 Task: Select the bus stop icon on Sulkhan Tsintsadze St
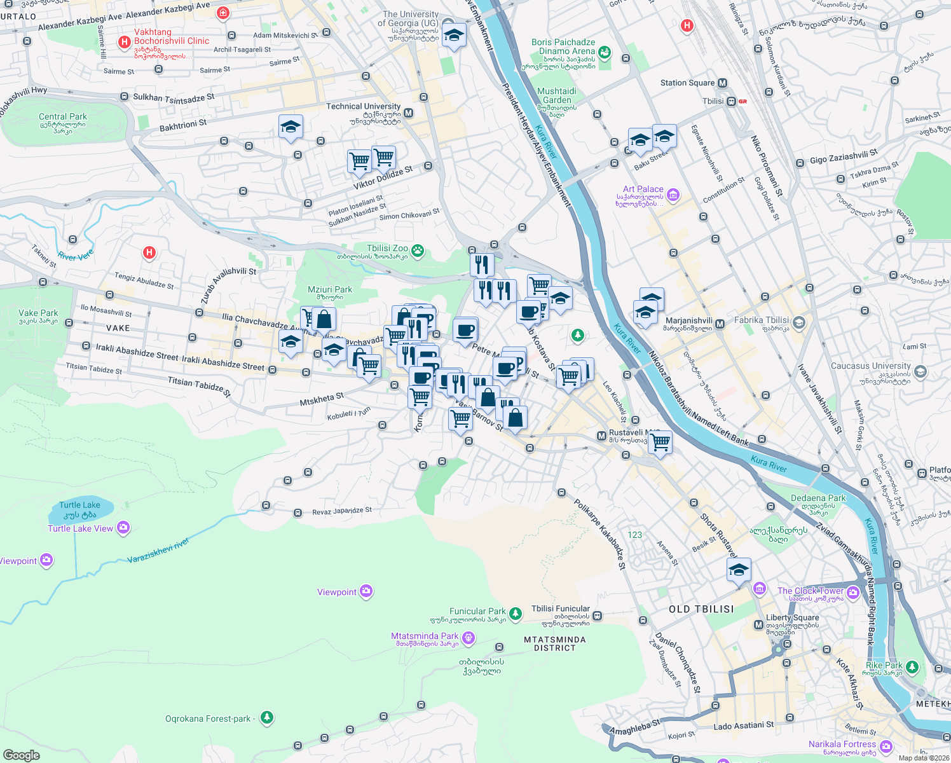click(x=125, y=97)
